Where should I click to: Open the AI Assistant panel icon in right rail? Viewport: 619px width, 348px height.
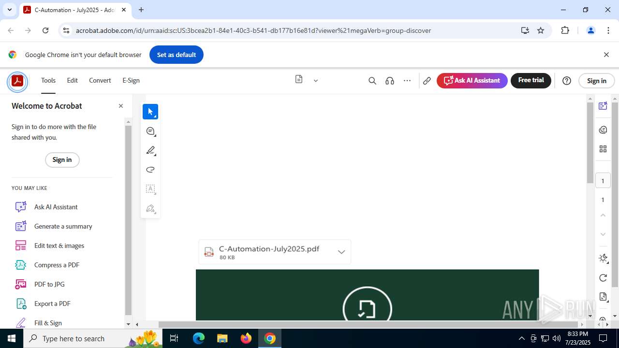[603, 106]
